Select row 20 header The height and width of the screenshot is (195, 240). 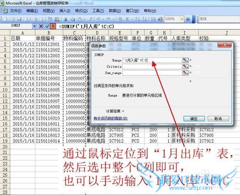pyautogui.click(x=5, y=146)
